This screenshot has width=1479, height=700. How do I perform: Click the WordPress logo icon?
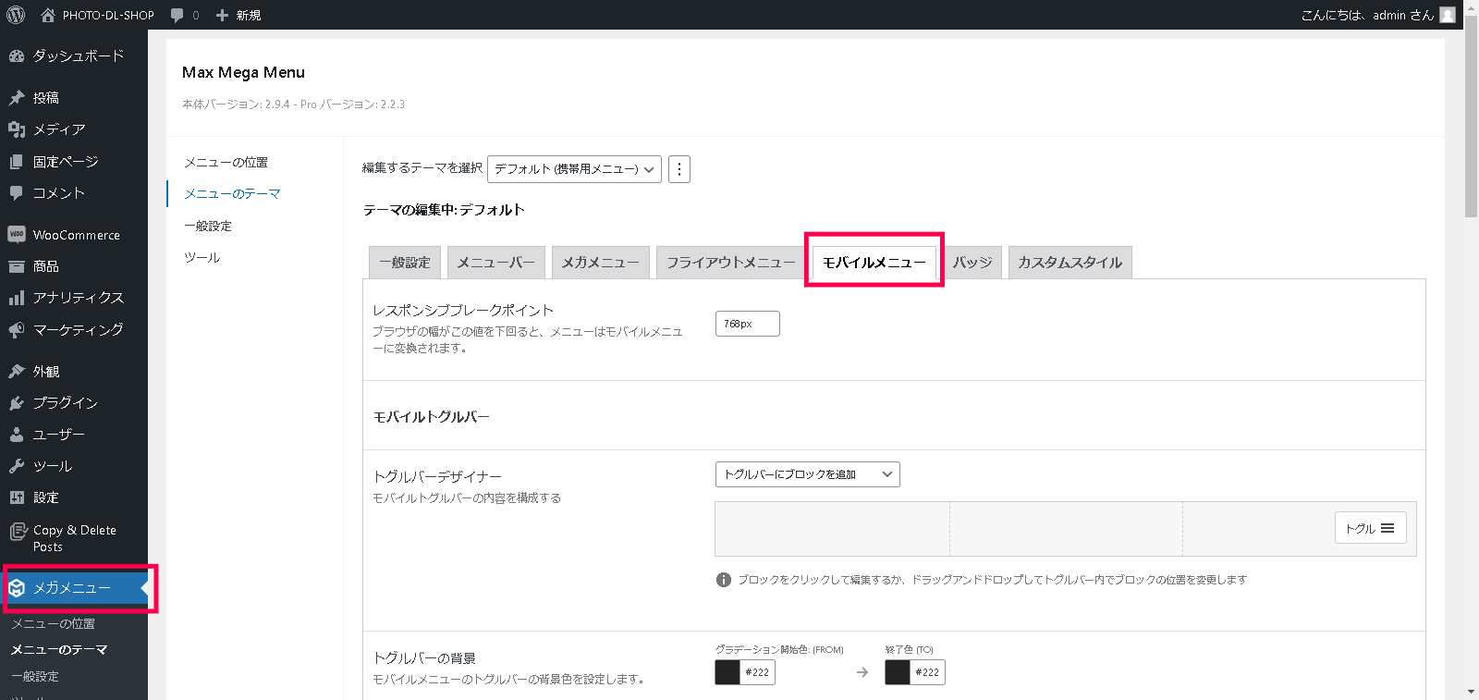click(16, 15)
